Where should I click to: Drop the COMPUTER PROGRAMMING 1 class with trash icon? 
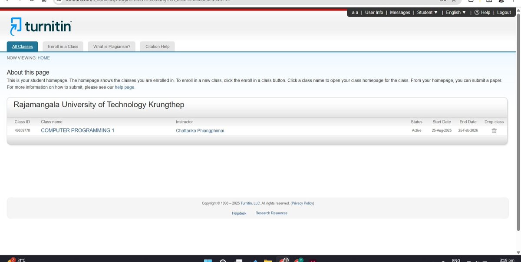click(x=494, y=130)
